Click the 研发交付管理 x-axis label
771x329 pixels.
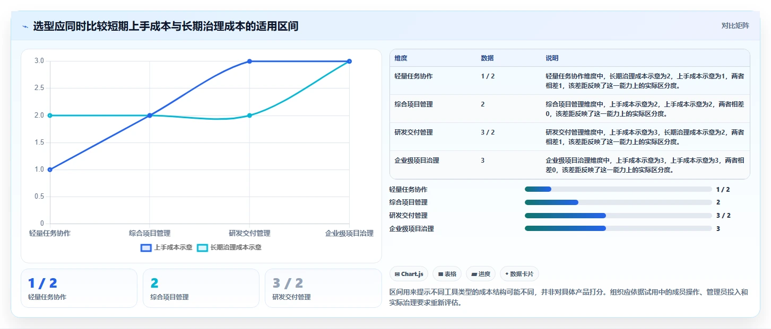click(249, 233)
